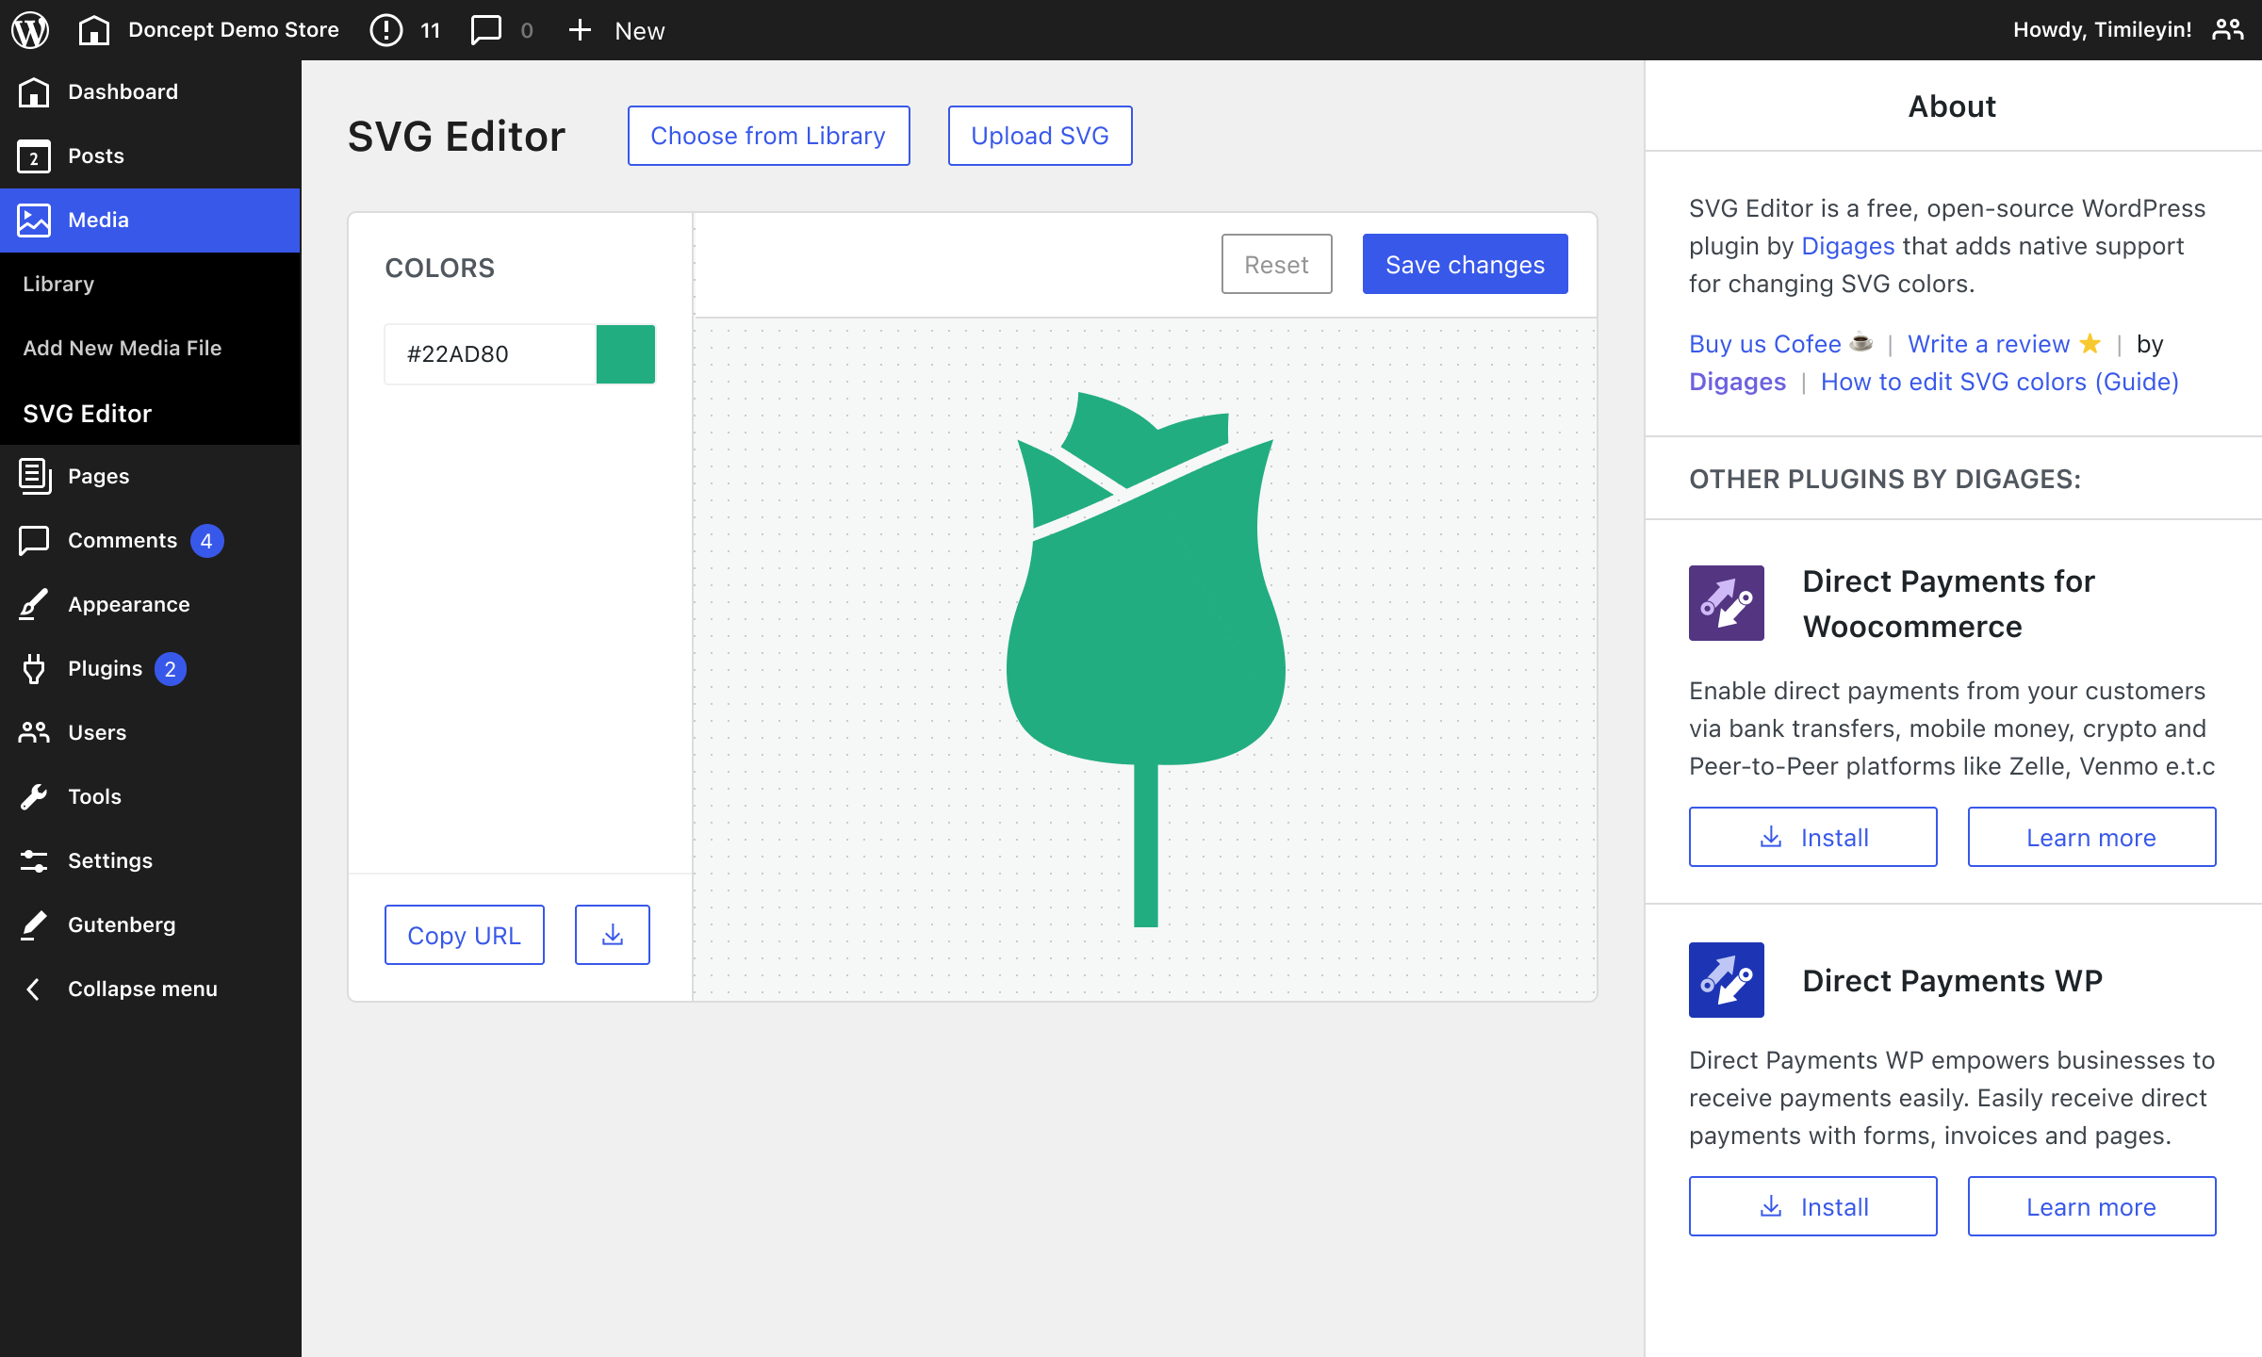Image resolution: width=2262 pixels, height=1357 pixels.
Task: Click the Pages document icon
Action: coord(34,477)
